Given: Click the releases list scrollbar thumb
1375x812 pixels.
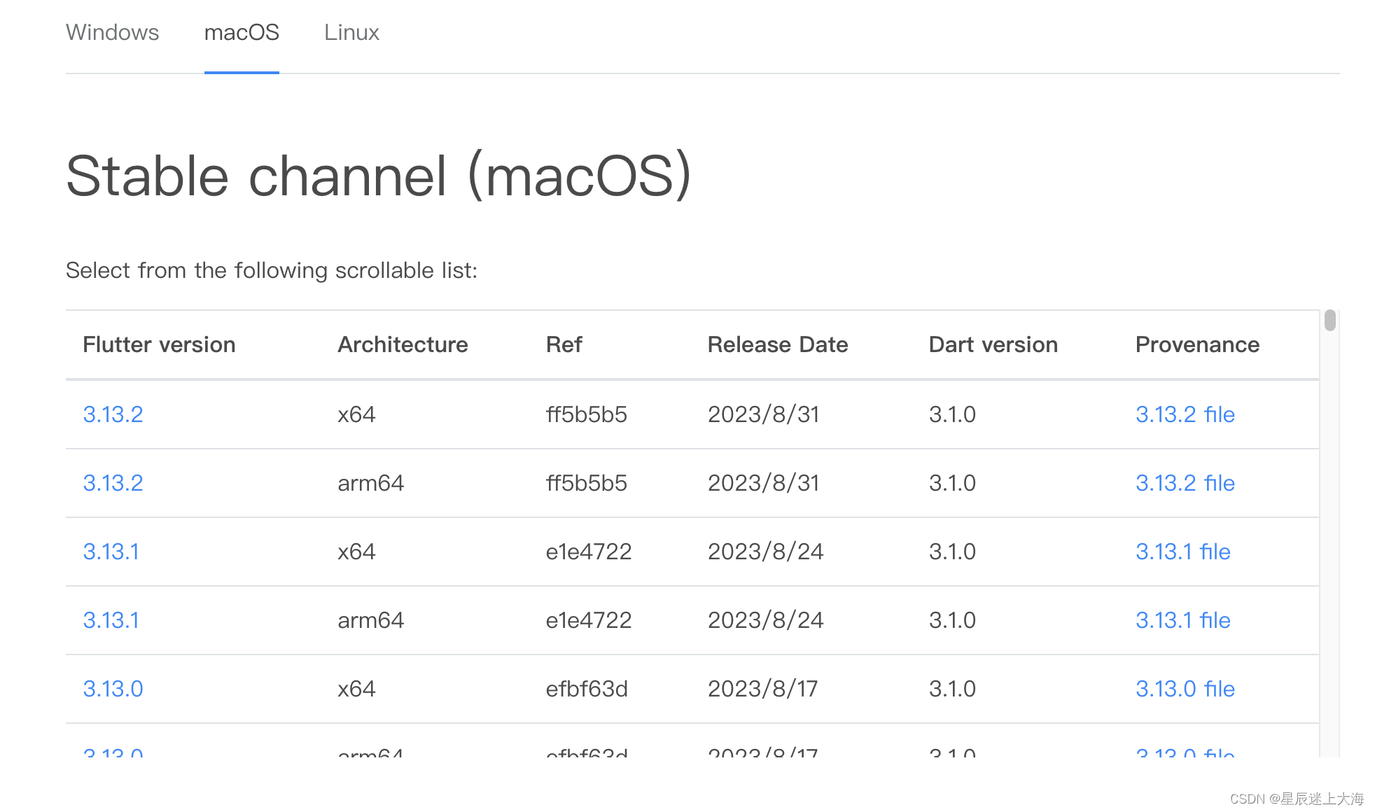Looking at the screenshot, I should [1330, 321].
